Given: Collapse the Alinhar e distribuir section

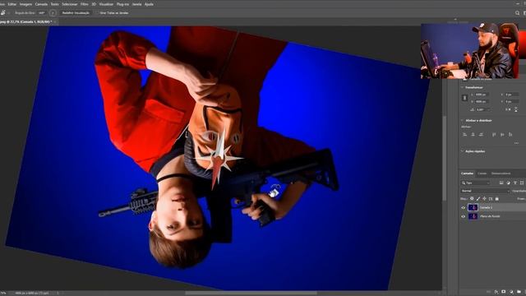Looking at the screenshot, I should click(462, 120).
